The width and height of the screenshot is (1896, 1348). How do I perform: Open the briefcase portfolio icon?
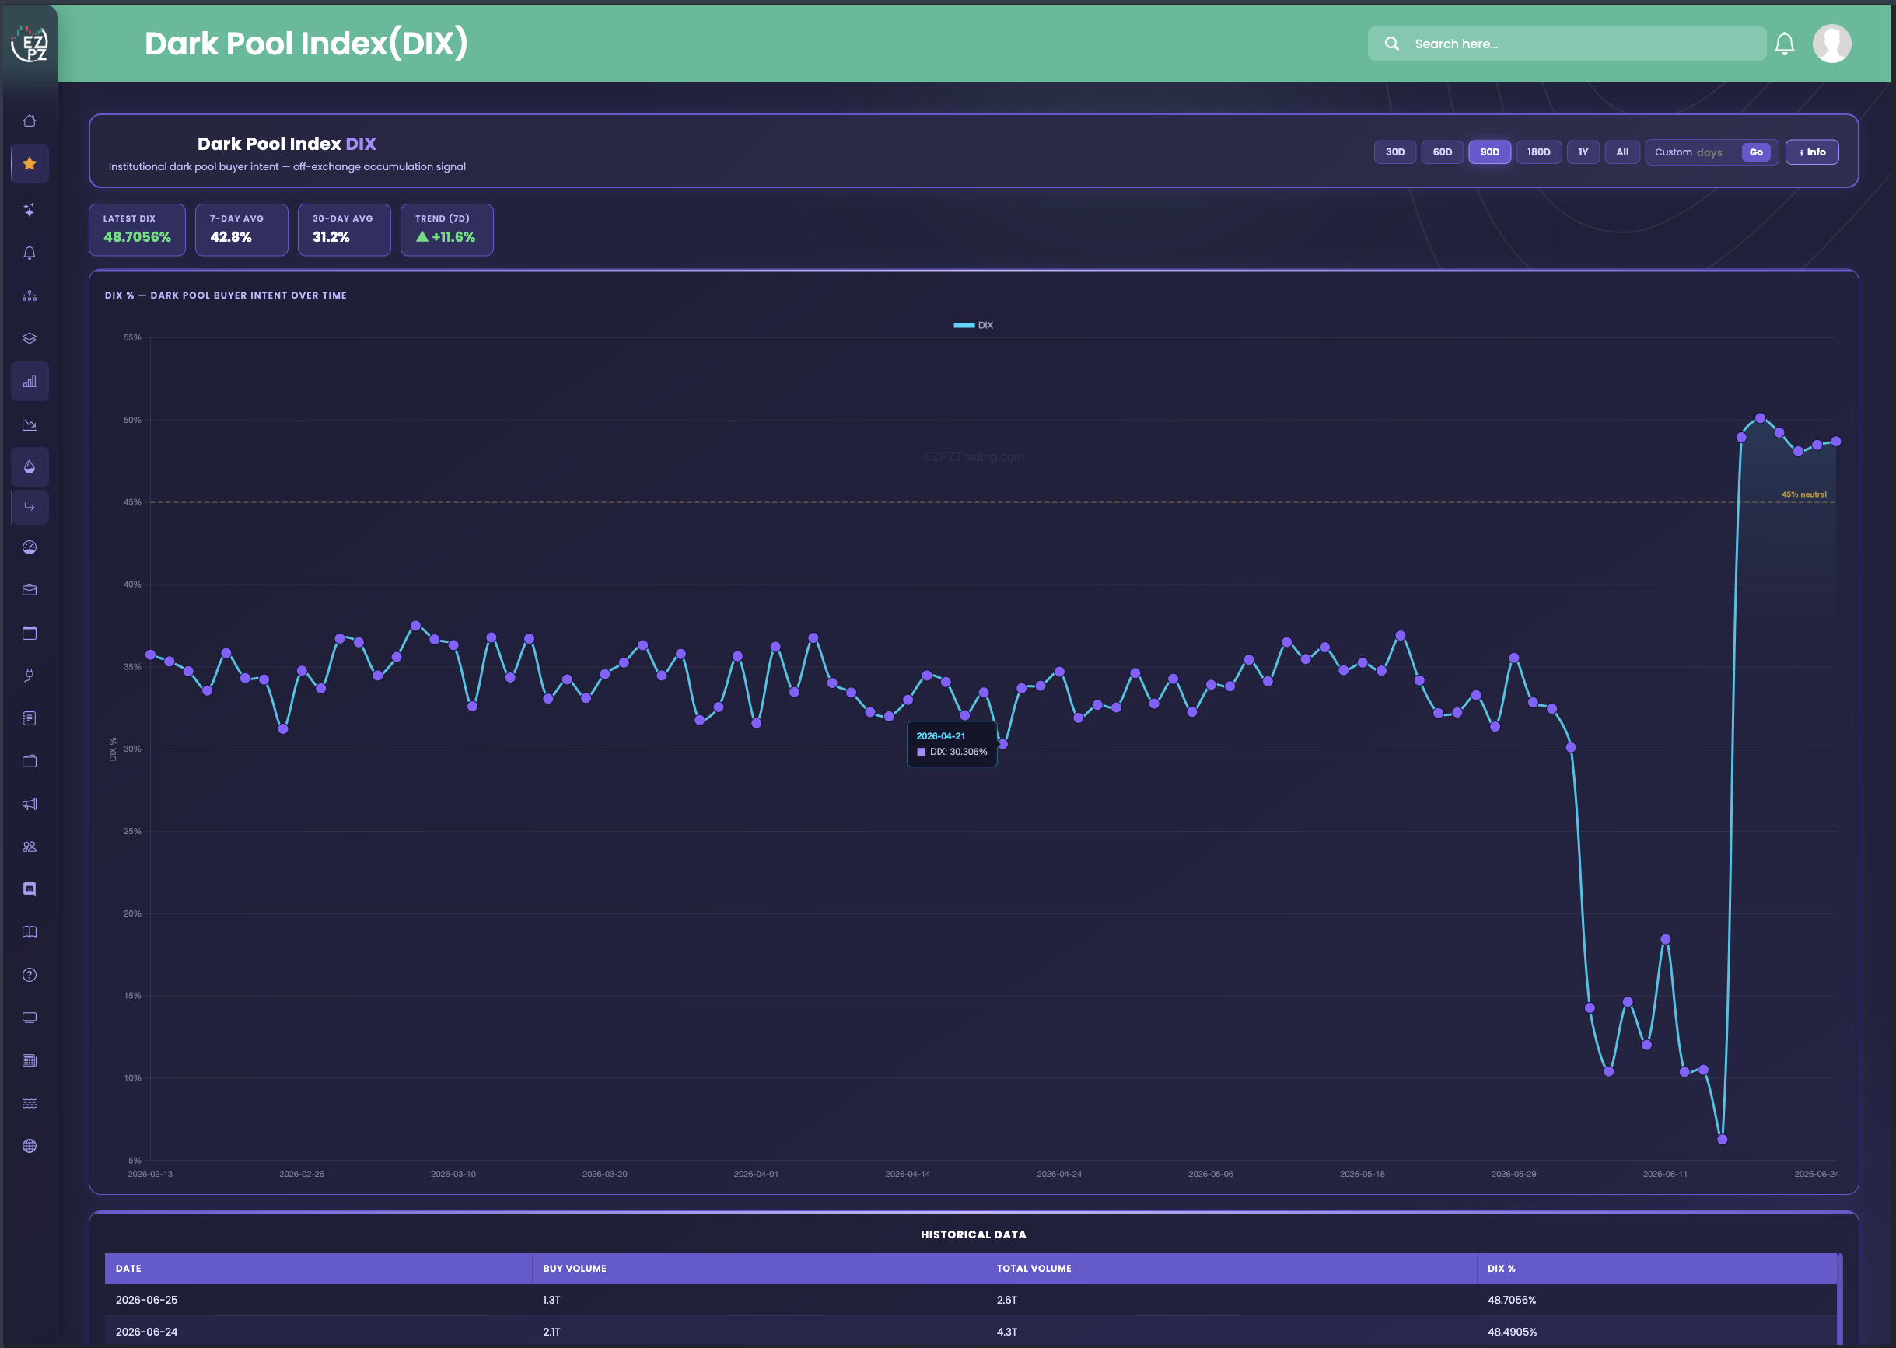click(30, 590)
